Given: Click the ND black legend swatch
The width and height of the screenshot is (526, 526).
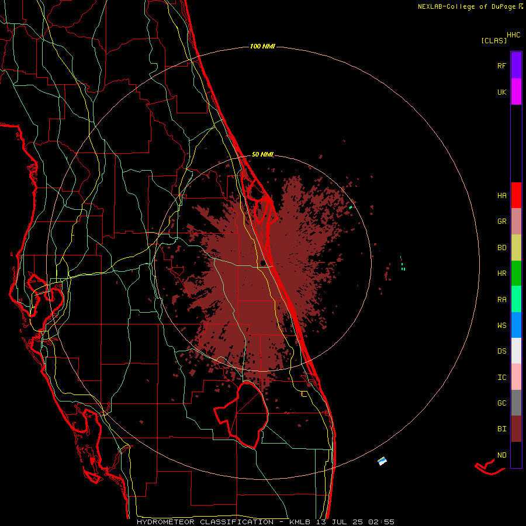Looking at the screenshot, I should coord(516,455).
